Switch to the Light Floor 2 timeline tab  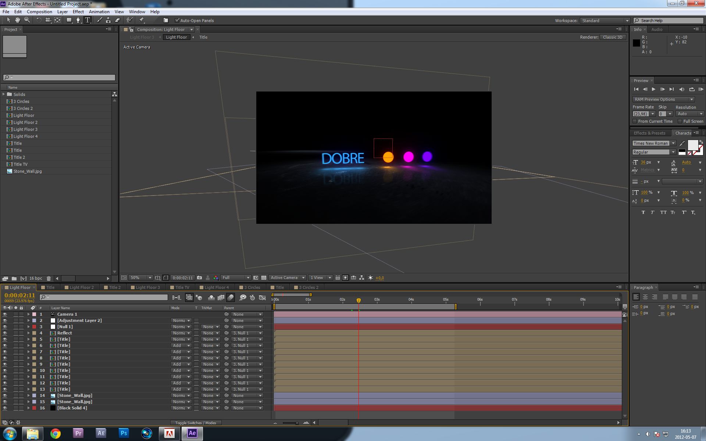(x=81, y=287)
